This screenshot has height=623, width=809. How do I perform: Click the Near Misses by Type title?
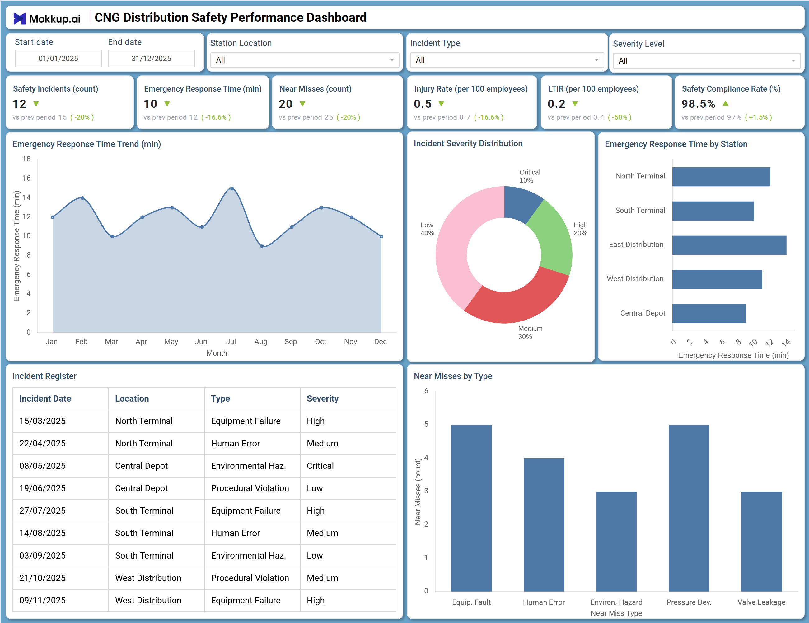[x=453, y=376]
